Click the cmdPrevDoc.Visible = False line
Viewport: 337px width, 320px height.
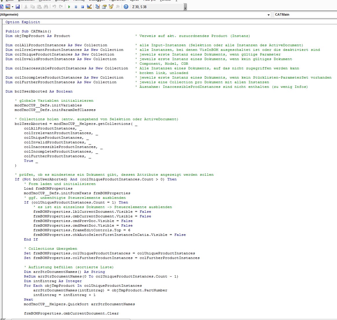tap(83, 221)
